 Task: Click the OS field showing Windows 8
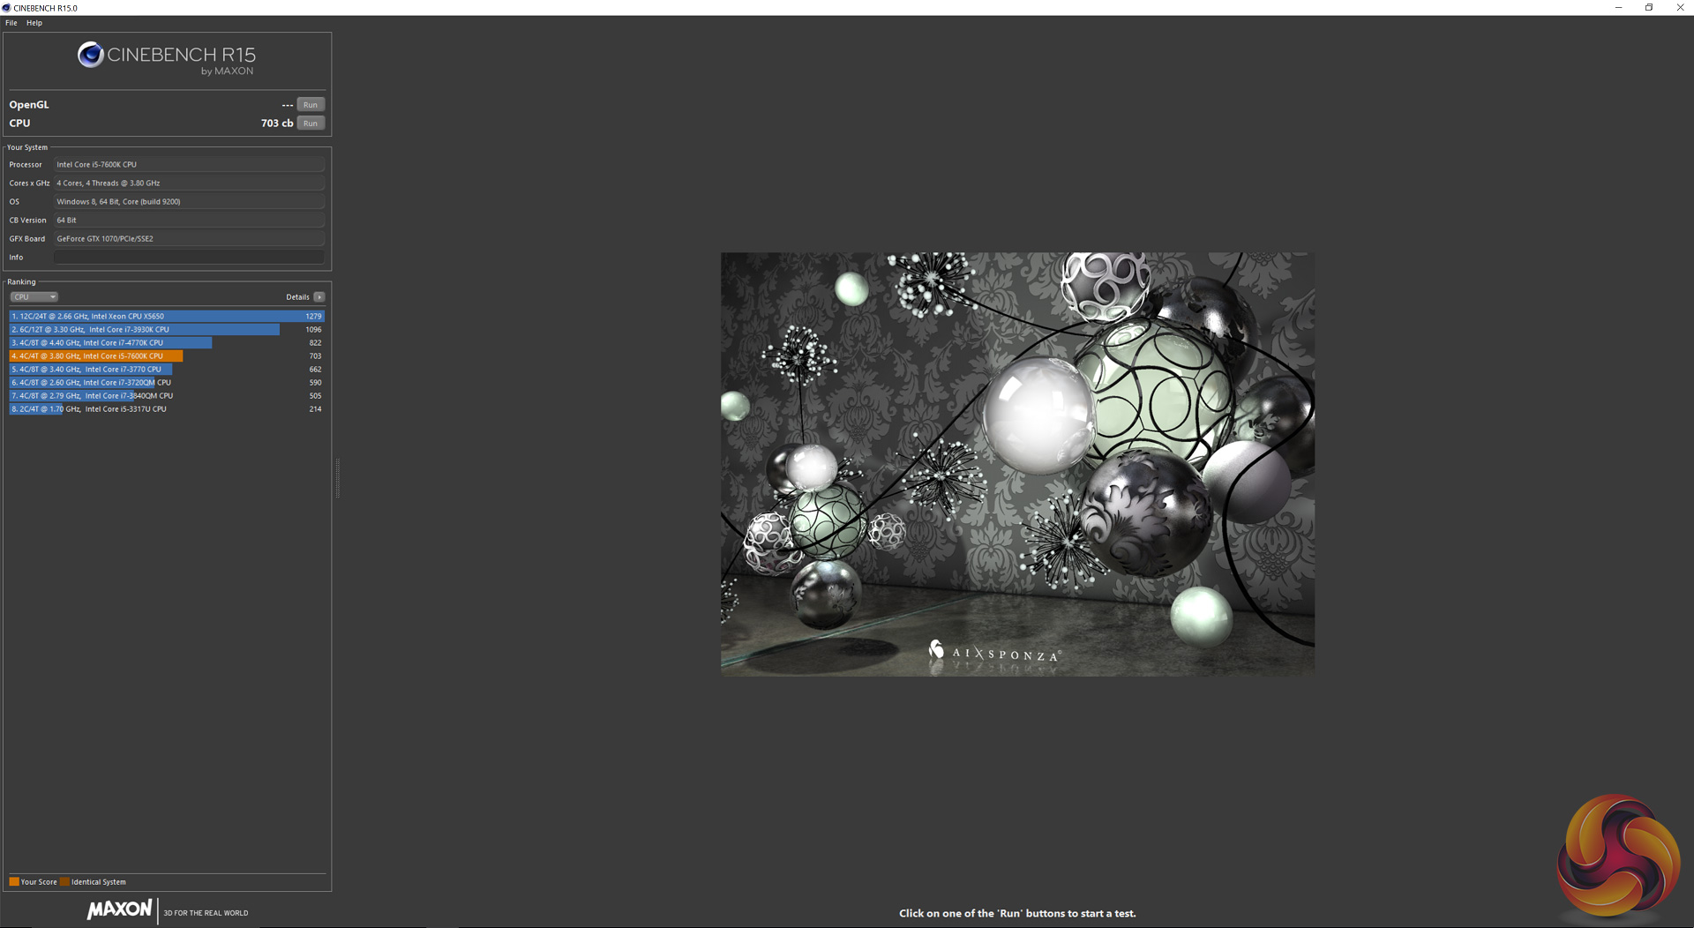(189, 202)
